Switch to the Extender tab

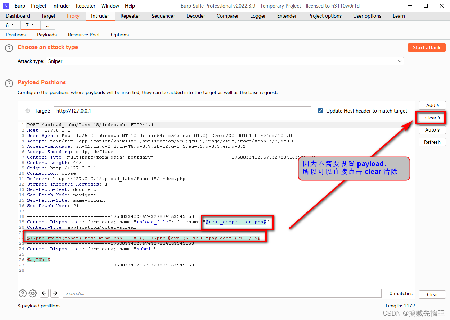tap(287, 16)
